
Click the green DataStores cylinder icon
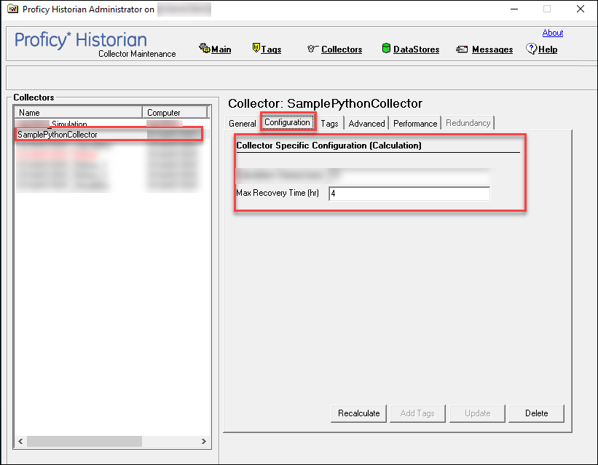click(386, 49)
